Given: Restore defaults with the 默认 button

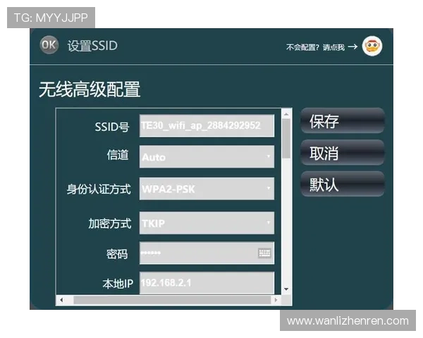Looking at the screenshot, I should [x=343, y=184].
